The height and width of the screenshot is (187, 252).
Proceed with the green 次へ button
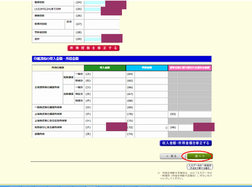tap(200, 156)
